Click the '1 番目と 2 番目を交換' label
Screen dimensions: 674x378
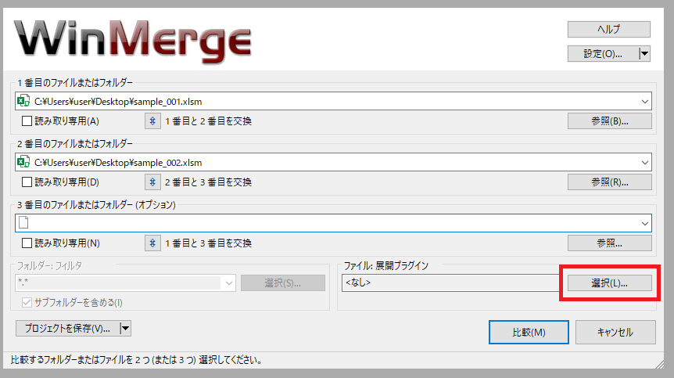pyautogui.click(x=209, y=121)
